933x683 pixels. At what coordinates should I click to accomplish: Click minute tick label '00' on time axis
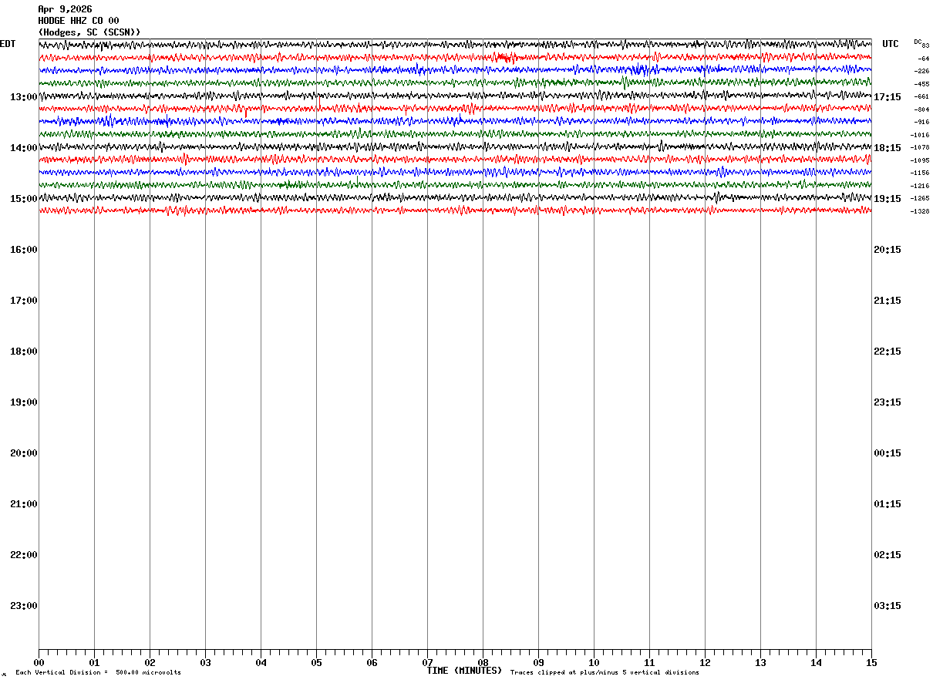coord(39,663)
